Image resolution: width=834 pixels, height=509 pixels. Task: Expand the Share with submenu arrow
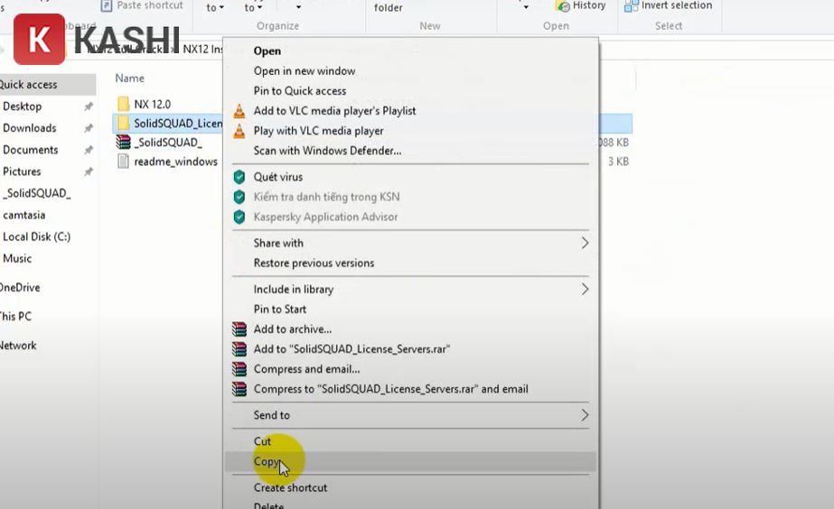585,243
